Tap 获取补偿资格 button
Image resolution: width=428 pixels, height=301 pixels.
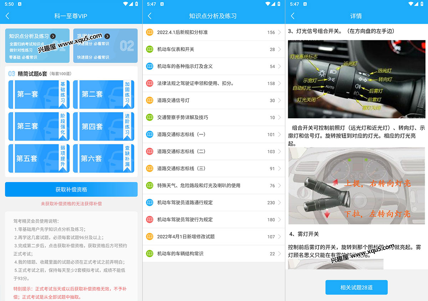point(71,190)
